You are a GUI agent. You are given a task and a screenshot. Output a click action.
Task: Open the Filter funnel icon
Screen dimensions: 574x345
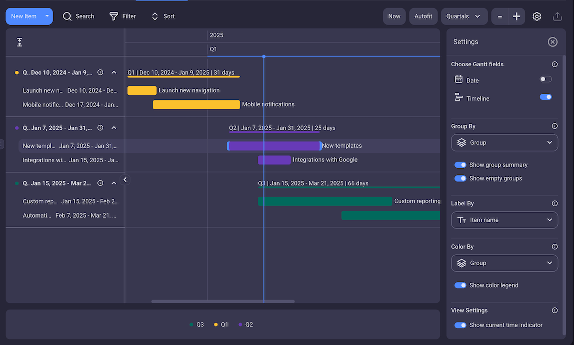114,16
